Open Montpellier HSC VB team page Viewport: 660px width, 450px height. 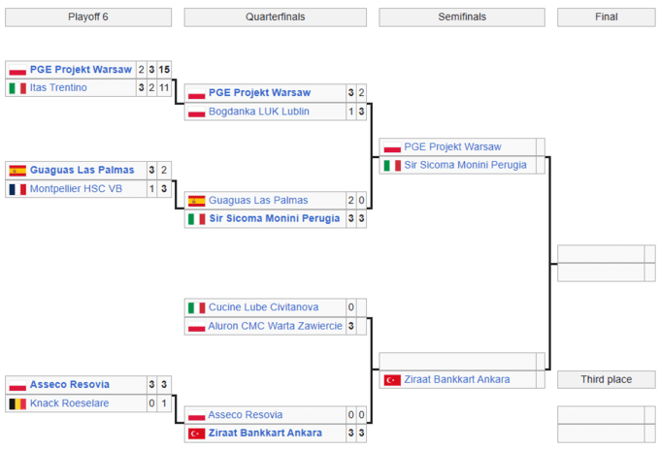coord(76,189)
